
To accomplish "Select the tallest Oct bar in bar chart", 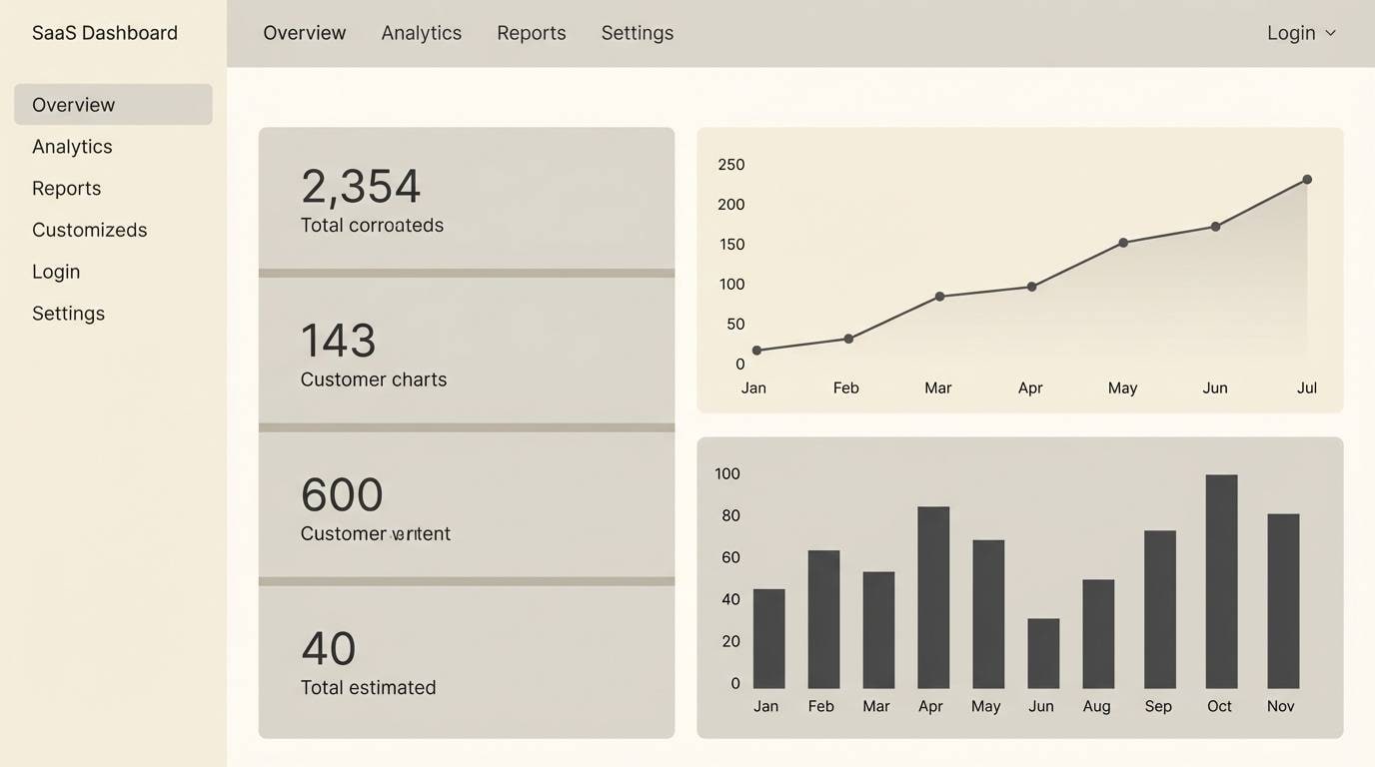I will tap(1219, 579).
